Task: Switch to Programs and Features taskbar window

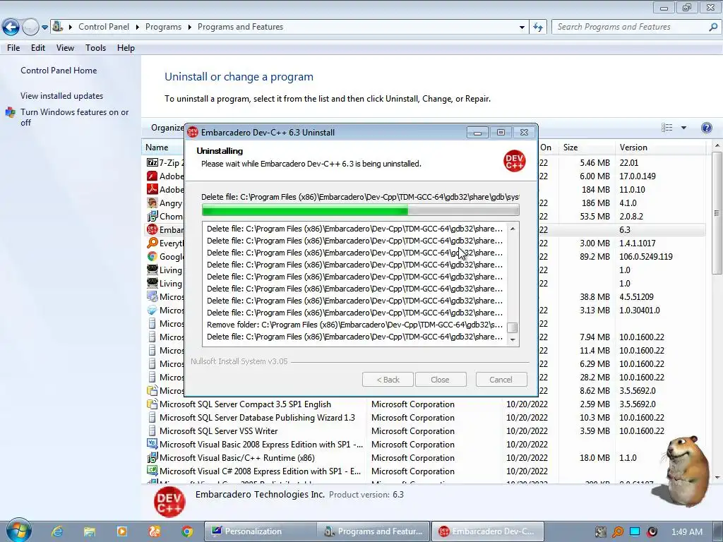Action: point(374,531)
